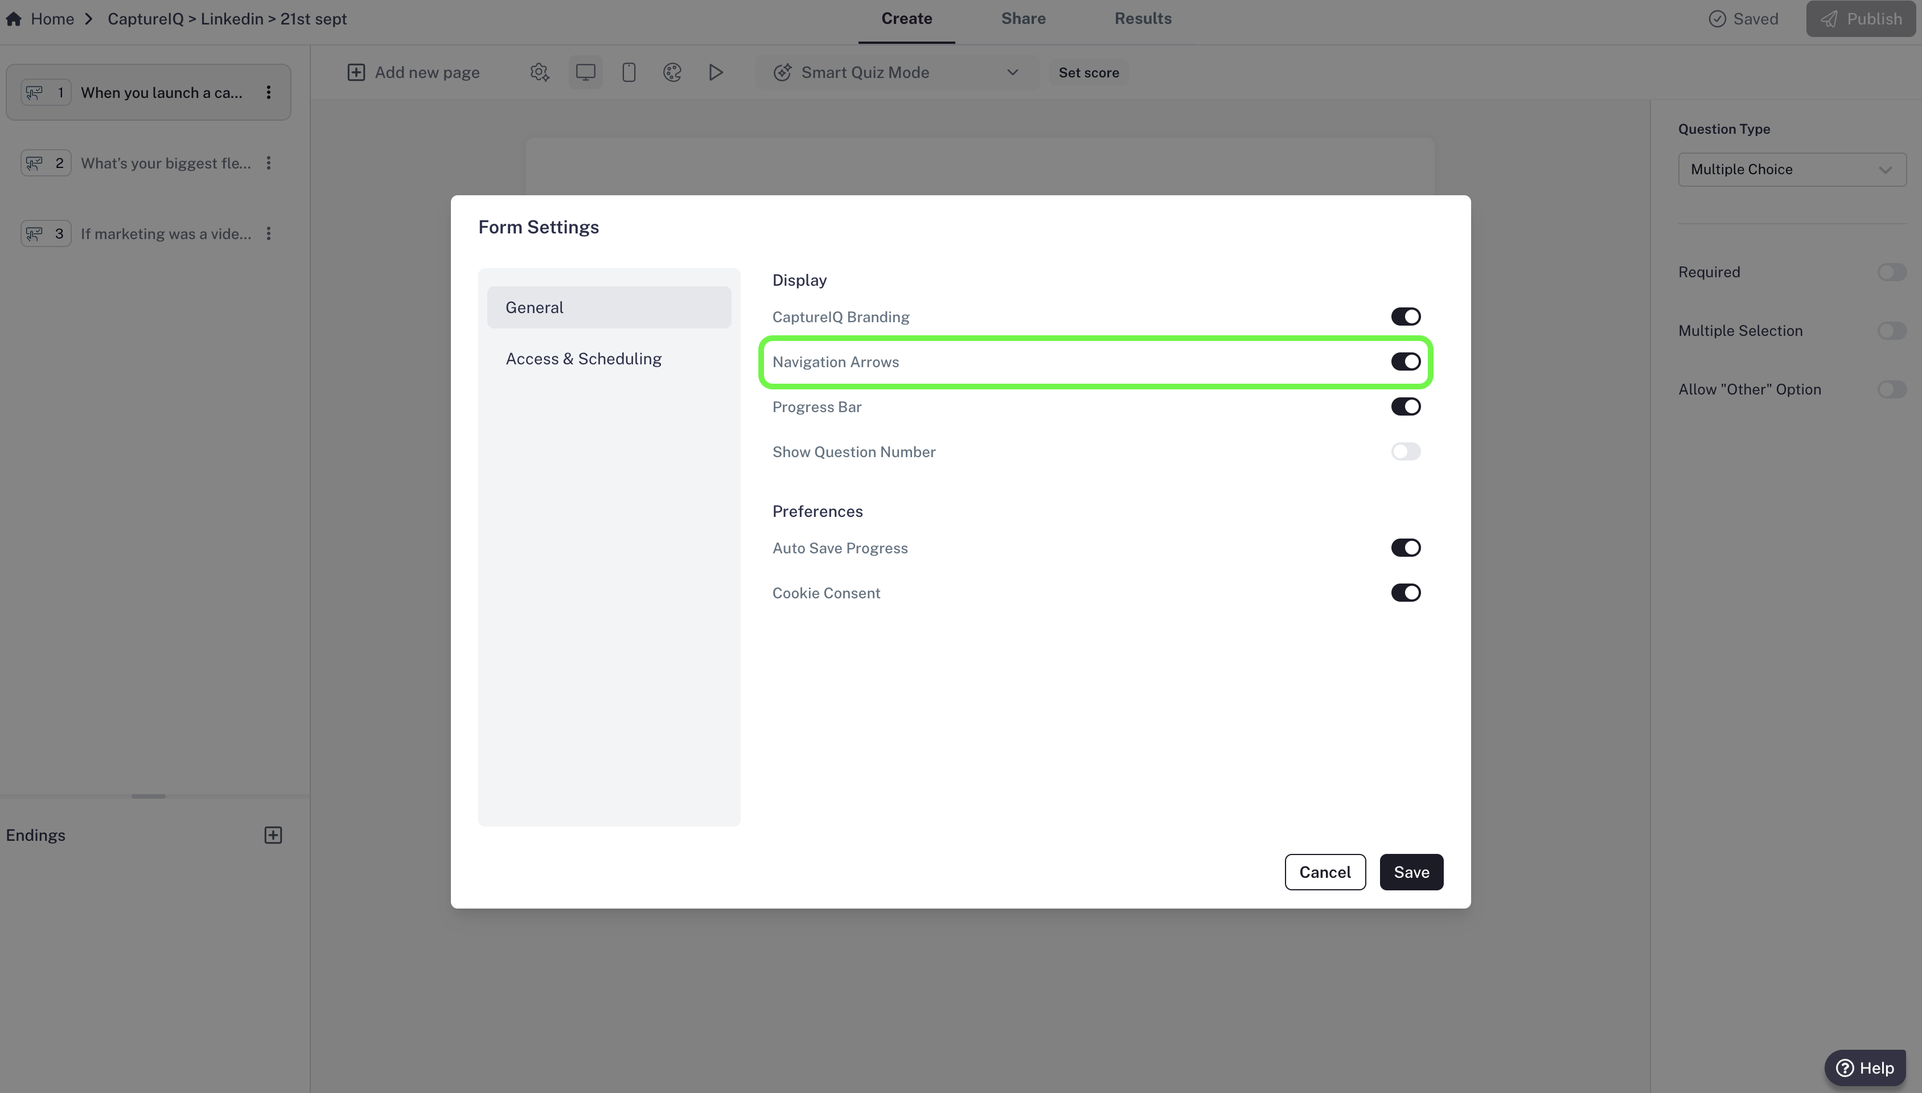Image resolution: width=1922 pixels, height=1093 pixels.
Task: Click the play preview icon
Action: (x=716, y=72)
